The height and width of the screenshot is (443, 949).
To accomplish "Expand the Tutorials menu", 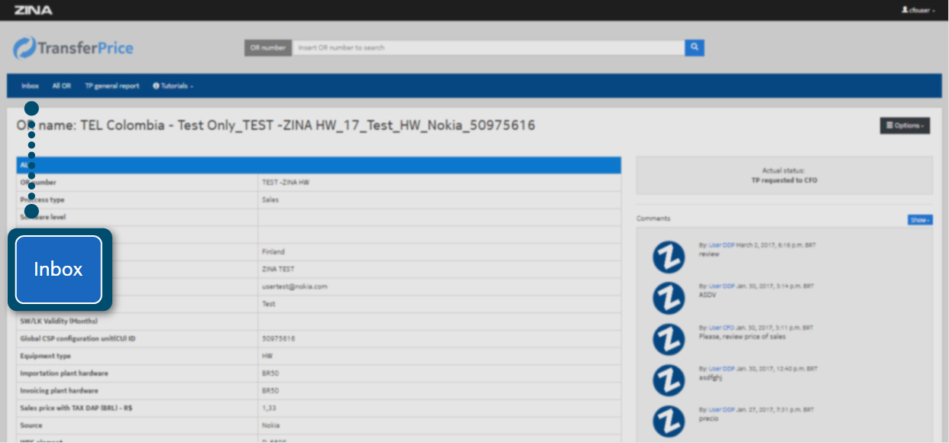I will tap(173, 86).
